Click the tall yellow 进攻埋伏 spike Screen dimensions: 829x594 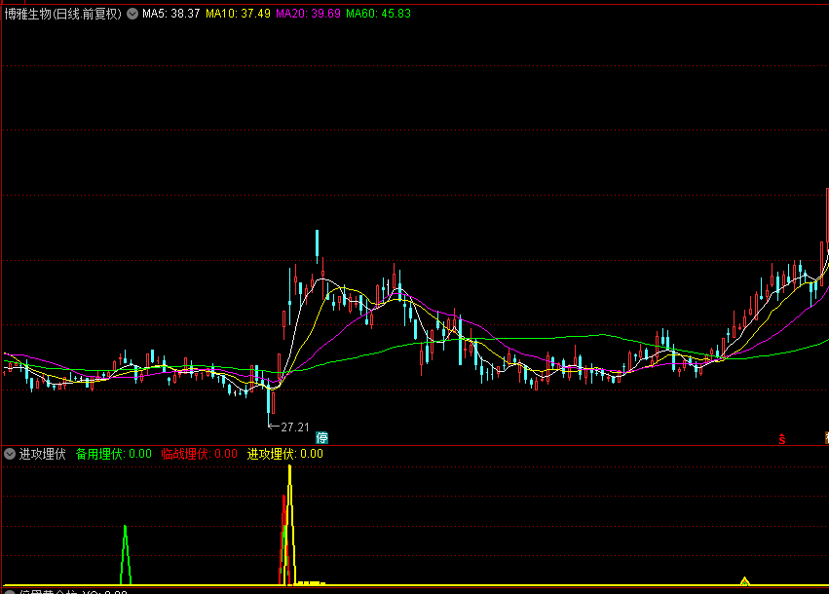click(x=289, y=525)
